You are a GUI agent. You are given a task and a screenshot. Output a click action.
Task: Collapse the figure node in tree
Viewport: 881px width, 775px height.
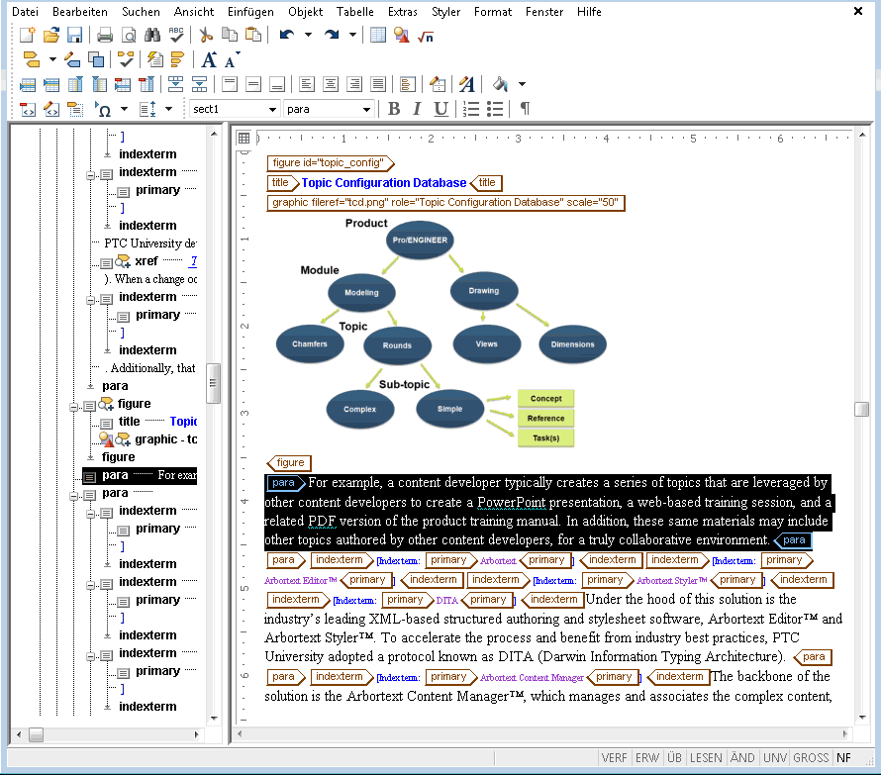(x=73, y=407)
